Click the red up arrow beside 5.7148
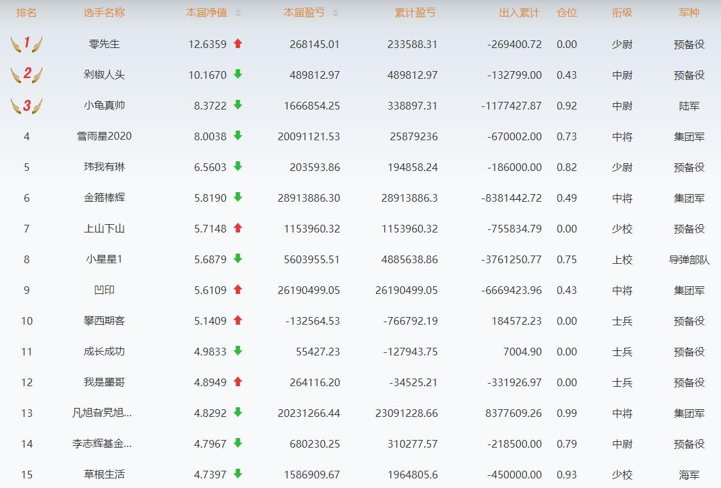 238,229
